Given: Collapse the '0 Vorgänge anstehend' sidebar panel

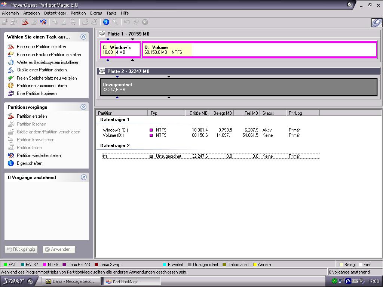Looking at the screenshot, I should [x=83, y=177].
